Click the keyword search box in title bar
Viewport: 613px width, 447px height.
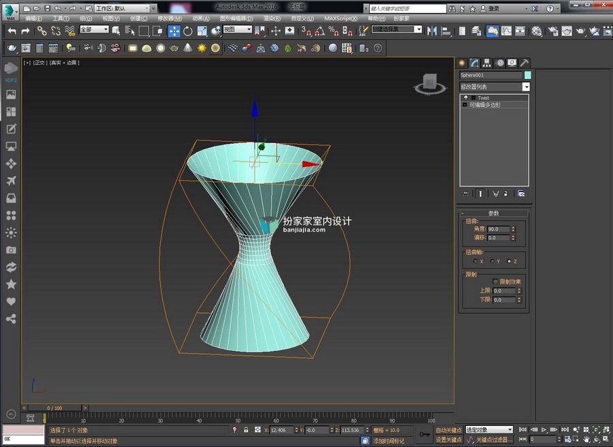tap(407, 8)
